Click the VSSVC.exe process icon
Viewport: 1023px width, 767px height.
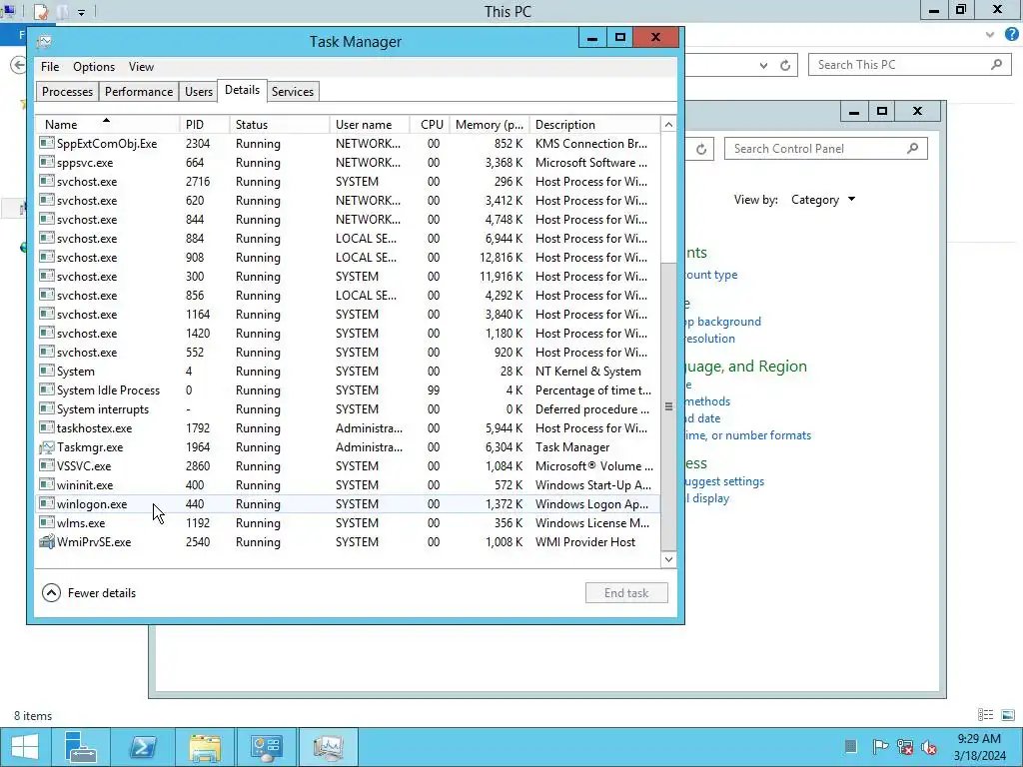click(46, 466)
